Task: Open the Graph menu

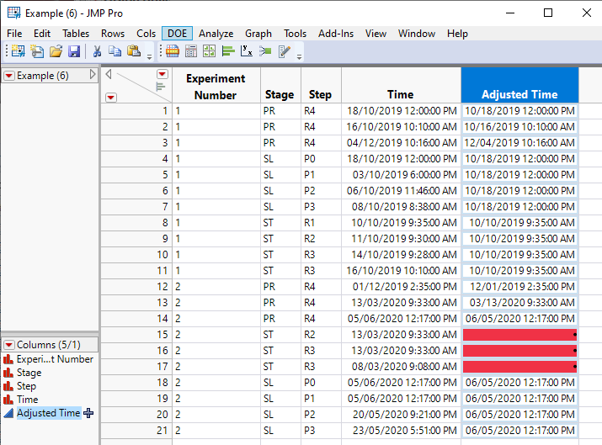Action: point(258,34)
